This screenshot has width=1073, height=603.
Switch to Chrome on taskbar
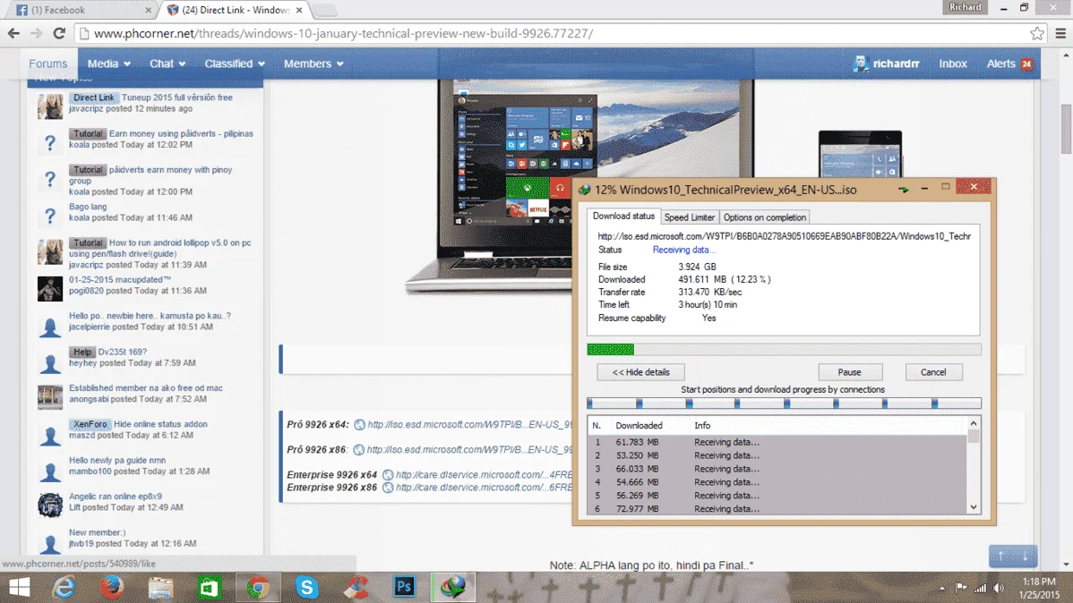point(258,587)
